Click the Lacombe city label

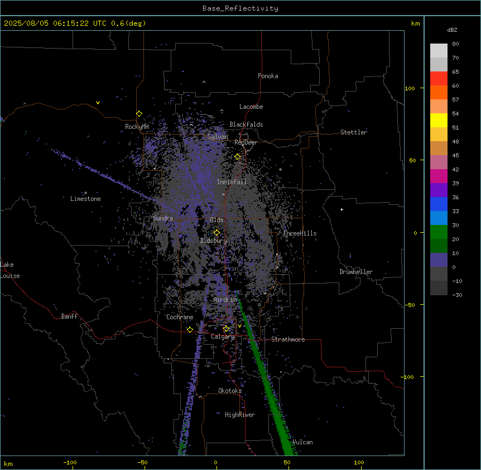click(x=251, y=107)
